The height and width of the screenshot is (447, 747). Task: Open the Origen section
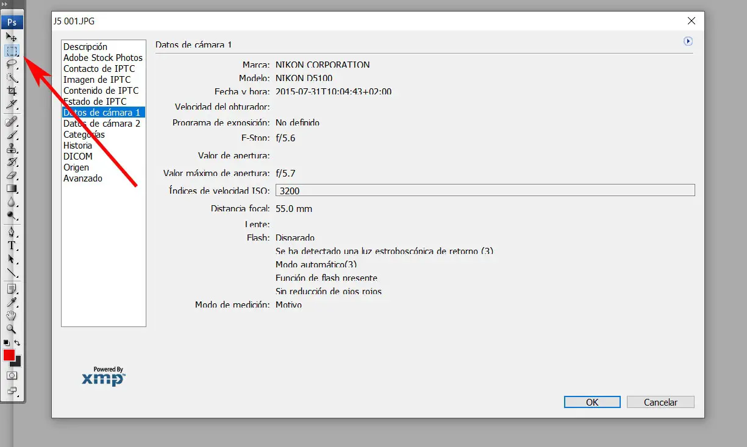76,167
